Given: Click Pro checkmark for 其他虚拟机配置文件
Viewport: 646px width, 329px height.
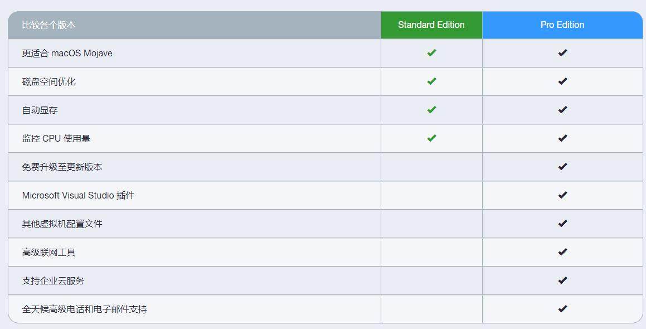Looking at the screenshot, I should (562, 224).
